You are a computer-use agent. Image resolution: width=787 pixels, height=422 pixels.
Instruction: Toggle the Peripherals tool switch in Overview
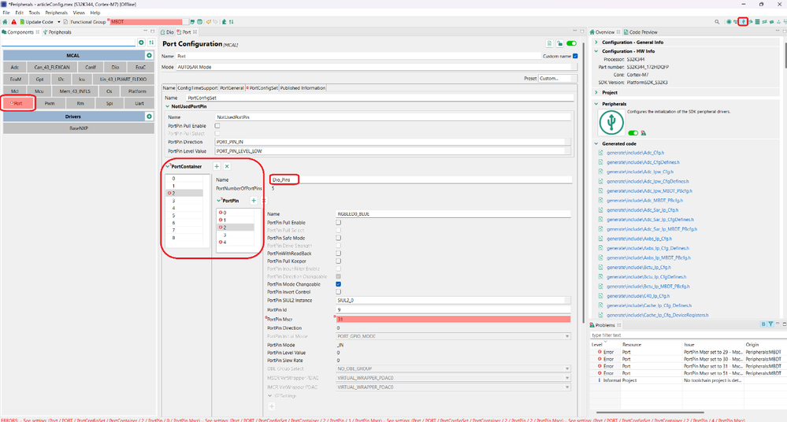pyautogui.click(x=633, y=133)
